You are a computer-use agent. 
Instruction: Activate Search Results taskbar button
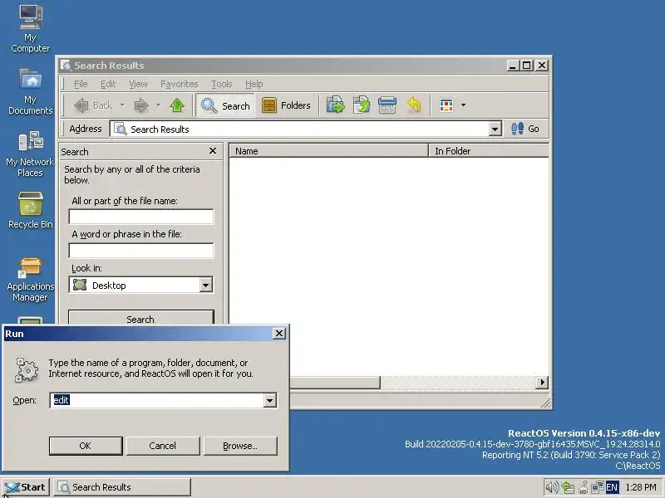click(x=122, y=487)
